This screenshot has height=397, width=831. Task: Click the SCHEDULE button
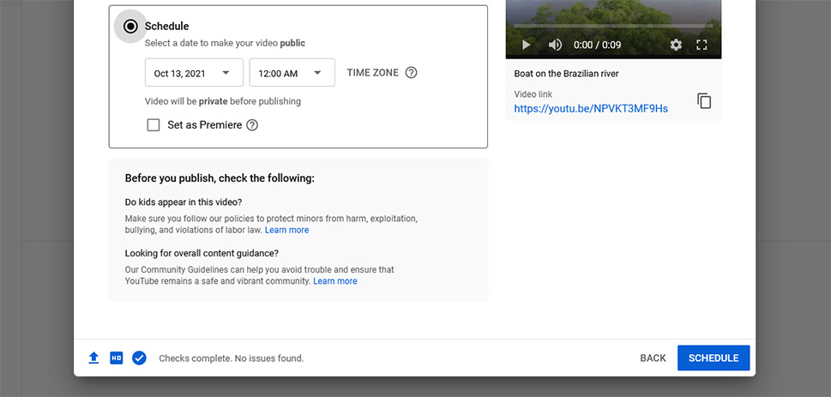tap(714, 358)
